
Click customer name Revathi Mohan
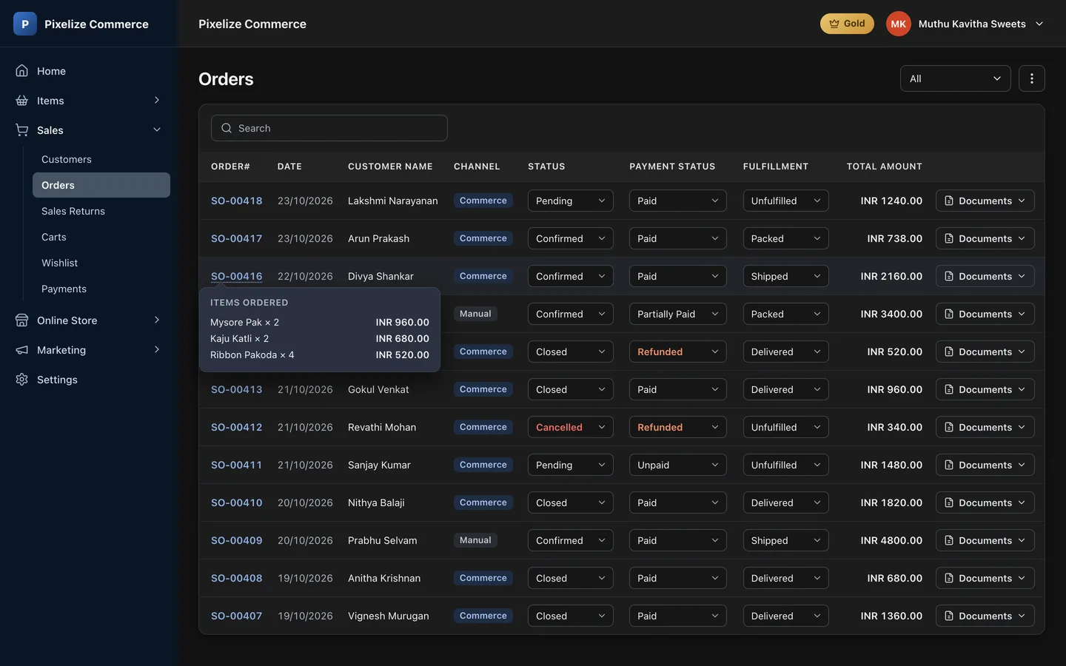coord(382,427)
